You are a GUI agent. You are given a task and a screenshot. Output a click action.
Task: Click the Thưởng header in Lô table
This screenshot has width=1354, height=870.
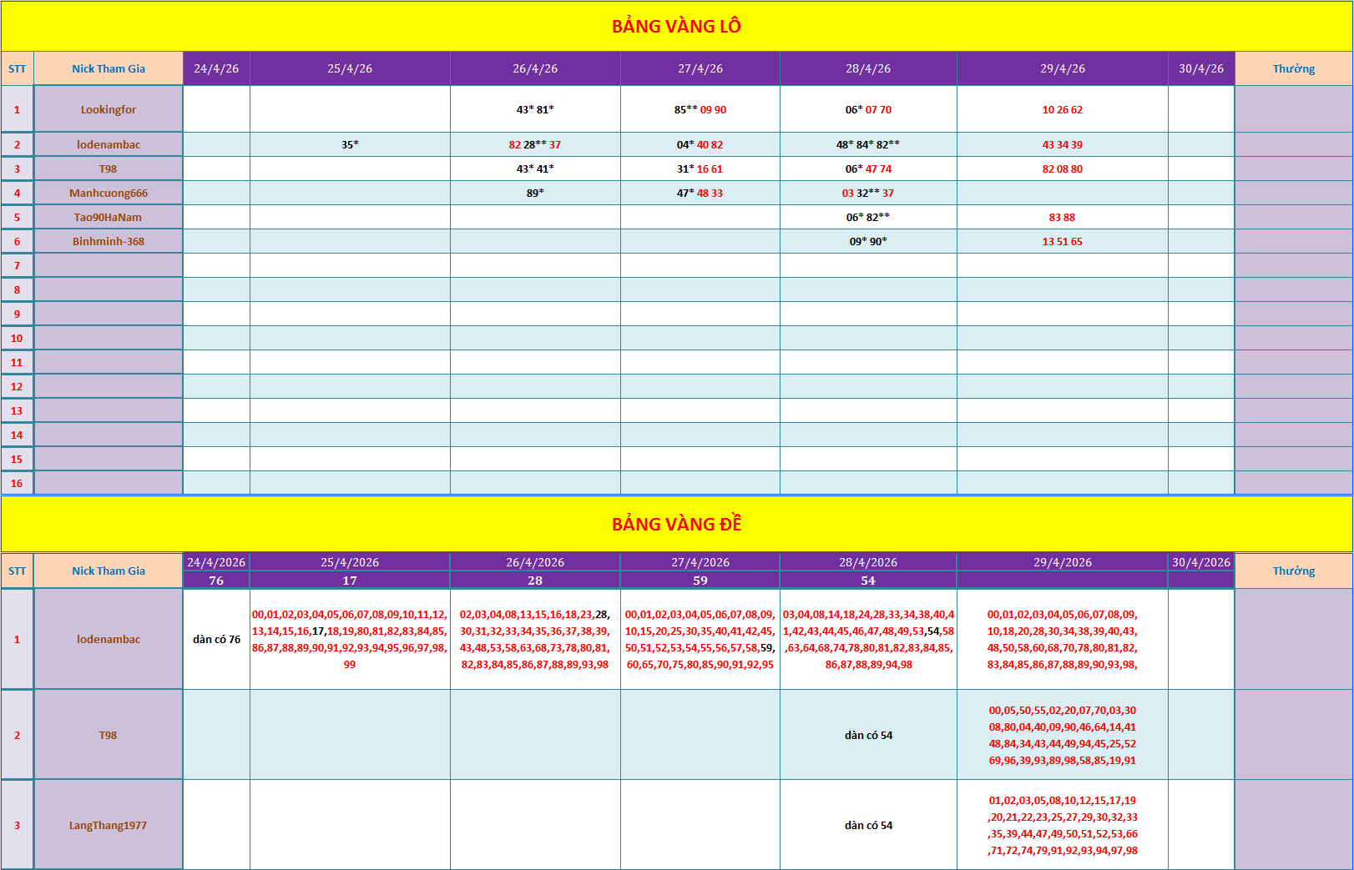[1293, 68]
